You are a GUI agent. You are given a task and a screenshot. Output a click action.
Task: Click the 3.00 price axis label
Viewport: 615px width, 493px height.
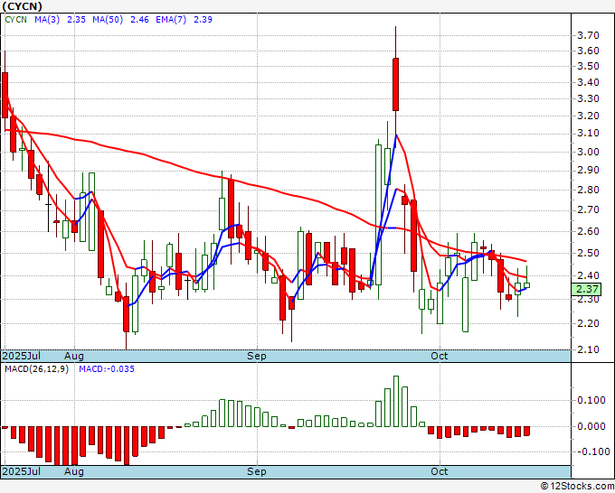(589, 152)
